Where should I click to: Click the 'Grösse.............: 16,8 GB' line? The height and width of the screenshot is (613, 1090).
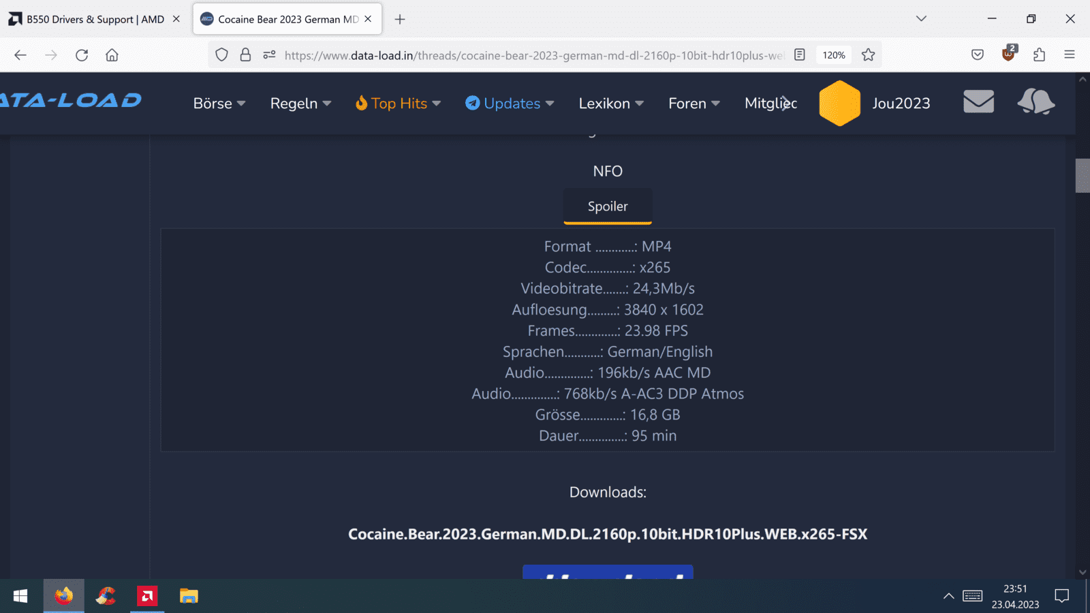click(x=608, y=415)
